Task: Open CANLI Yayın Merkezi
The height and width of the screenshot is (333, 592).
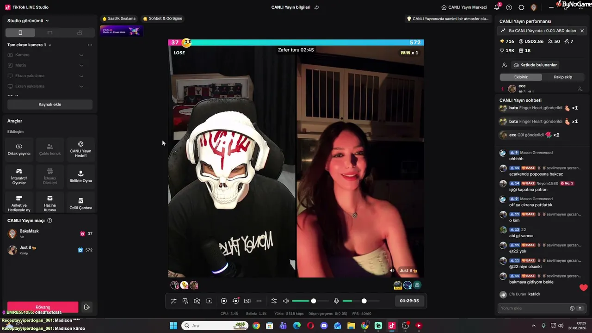Action: coord(464,7)
